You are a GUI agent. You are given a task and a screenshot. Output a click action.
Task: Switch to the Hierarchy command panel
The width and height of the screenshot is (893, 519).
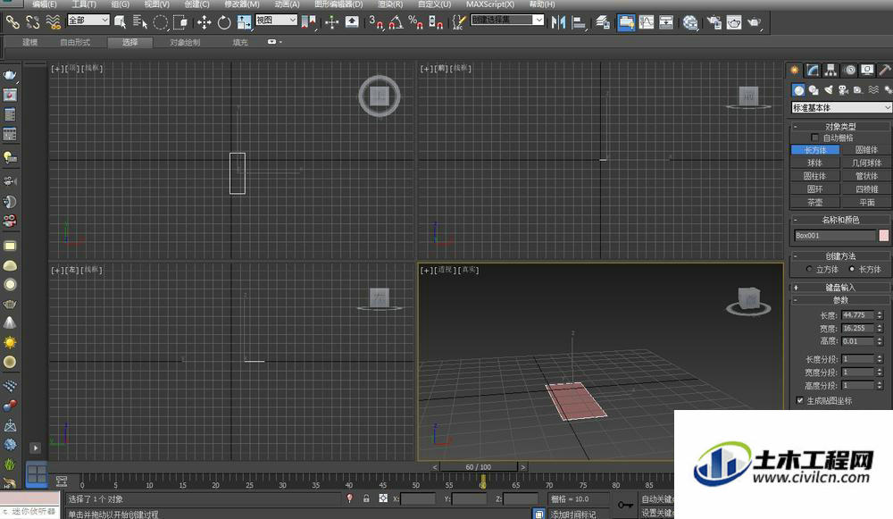tap(830, 70)
